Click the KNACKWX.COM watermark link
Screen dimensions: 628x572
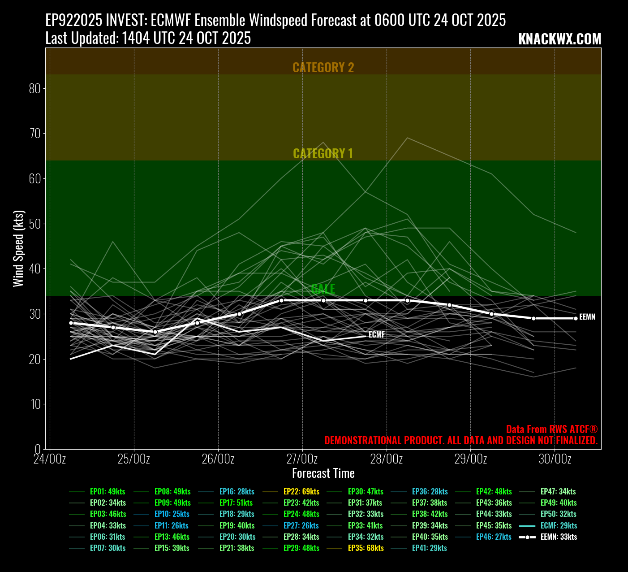559,39
